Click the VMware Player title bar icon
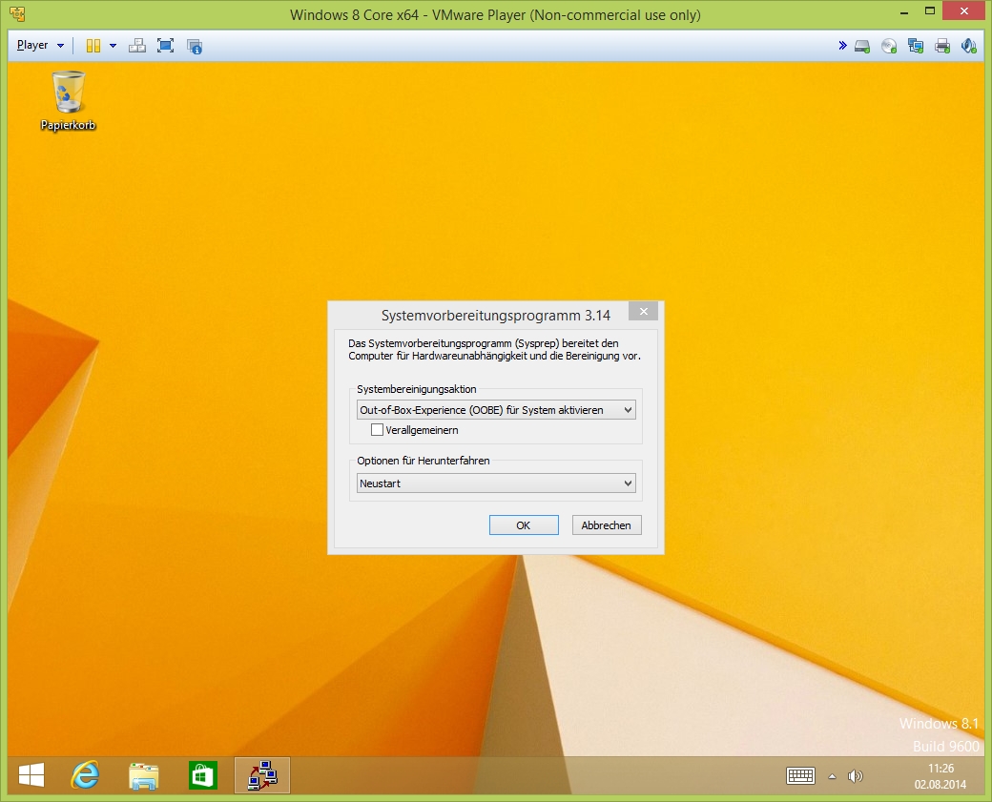The image size is (992, 802). 18,14
